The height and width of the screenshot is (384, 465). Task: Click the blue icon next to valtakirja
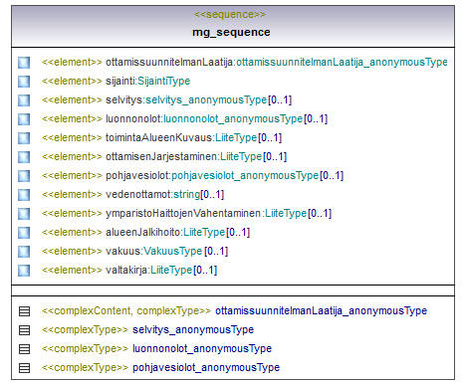click(x=24, y=271)
